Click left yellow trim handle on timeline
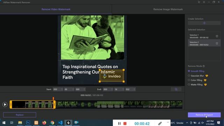 click(x=11, y=105)
